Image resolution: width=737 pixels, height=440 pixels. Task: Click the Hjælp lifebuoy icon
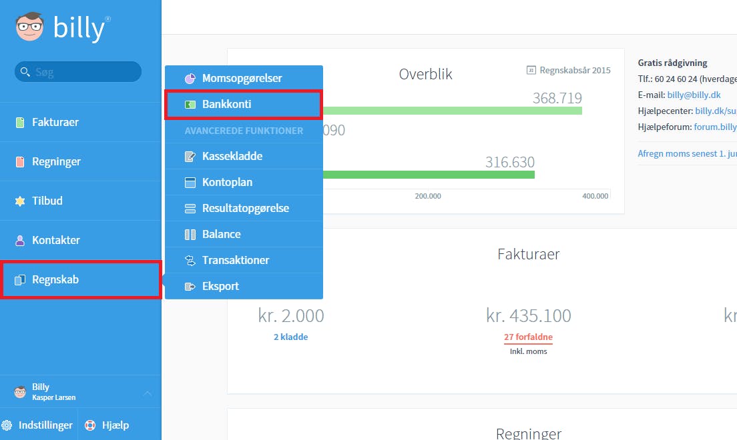[89, 425]
